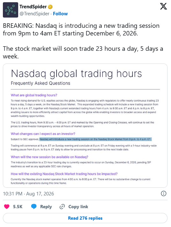The image size is (171, 227).
Task: Open the X logo in the corner
Action: (x=163, y=6)
